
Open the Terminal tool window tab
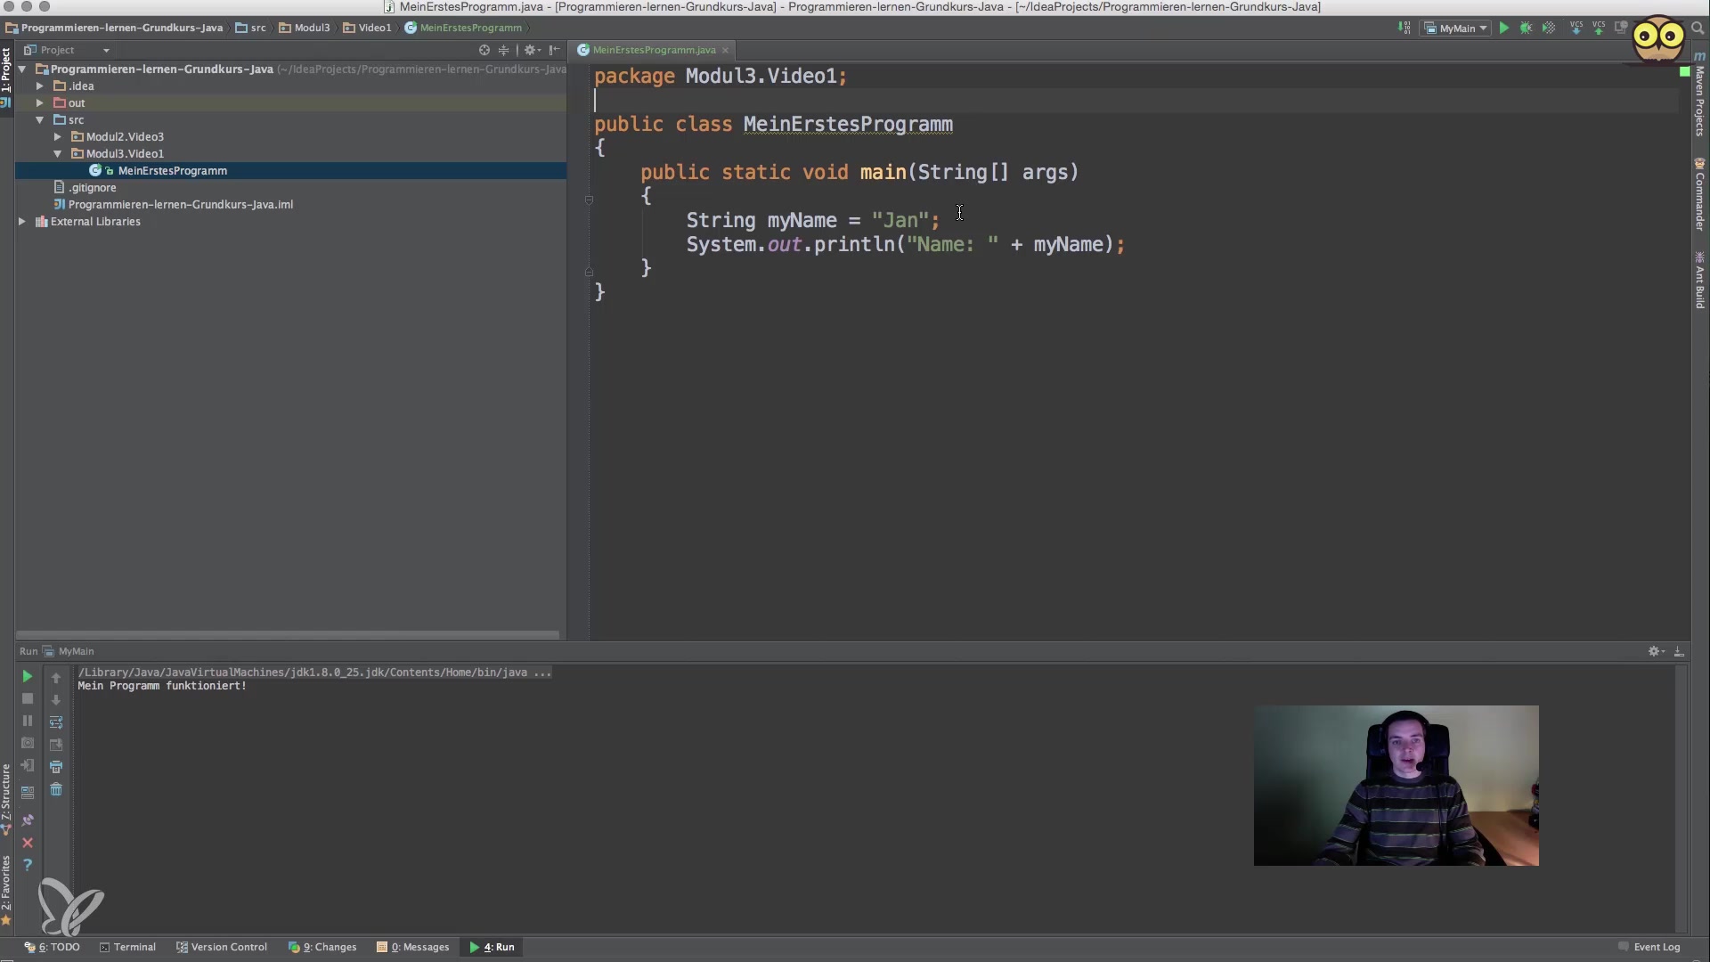(127, 947)
